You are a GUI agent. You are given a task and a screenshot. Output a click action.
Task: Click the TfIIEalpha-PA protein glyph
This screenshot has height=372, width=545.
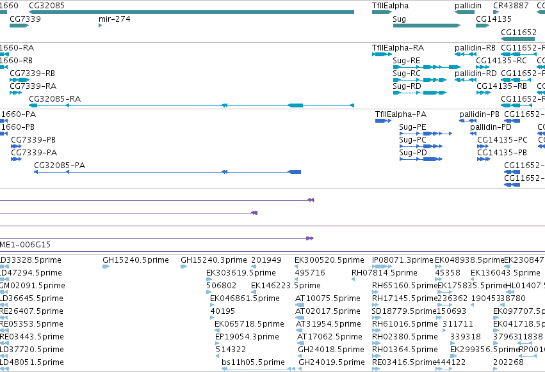[384, 121]
